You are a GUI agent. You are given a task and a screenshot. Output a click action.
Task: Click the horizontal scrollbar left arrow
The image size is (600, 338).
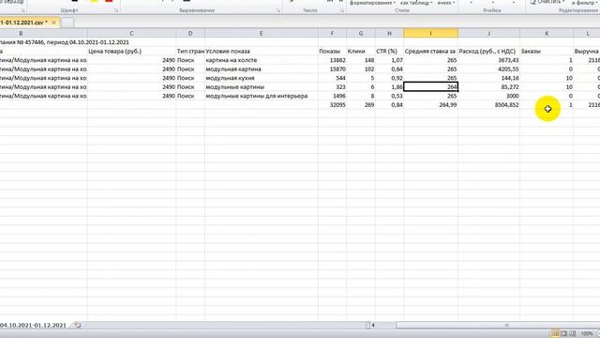373,326
